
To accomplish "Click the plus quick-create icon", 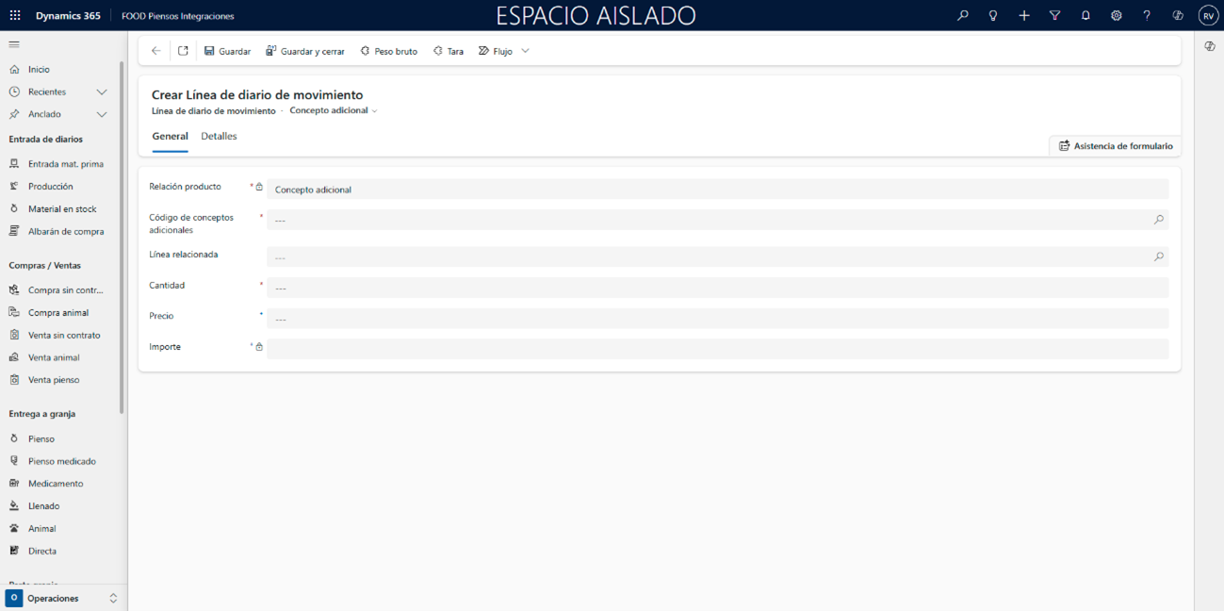I will [1024, 16].
